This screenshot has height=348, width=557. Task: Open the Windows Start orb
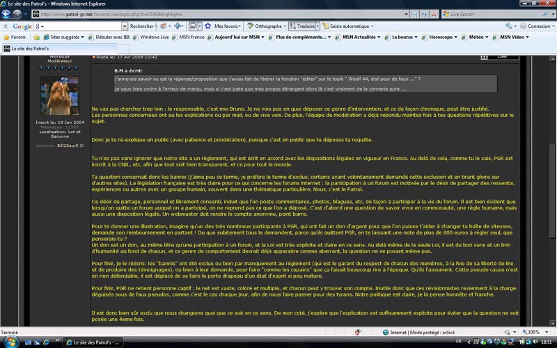coord(10,342)
